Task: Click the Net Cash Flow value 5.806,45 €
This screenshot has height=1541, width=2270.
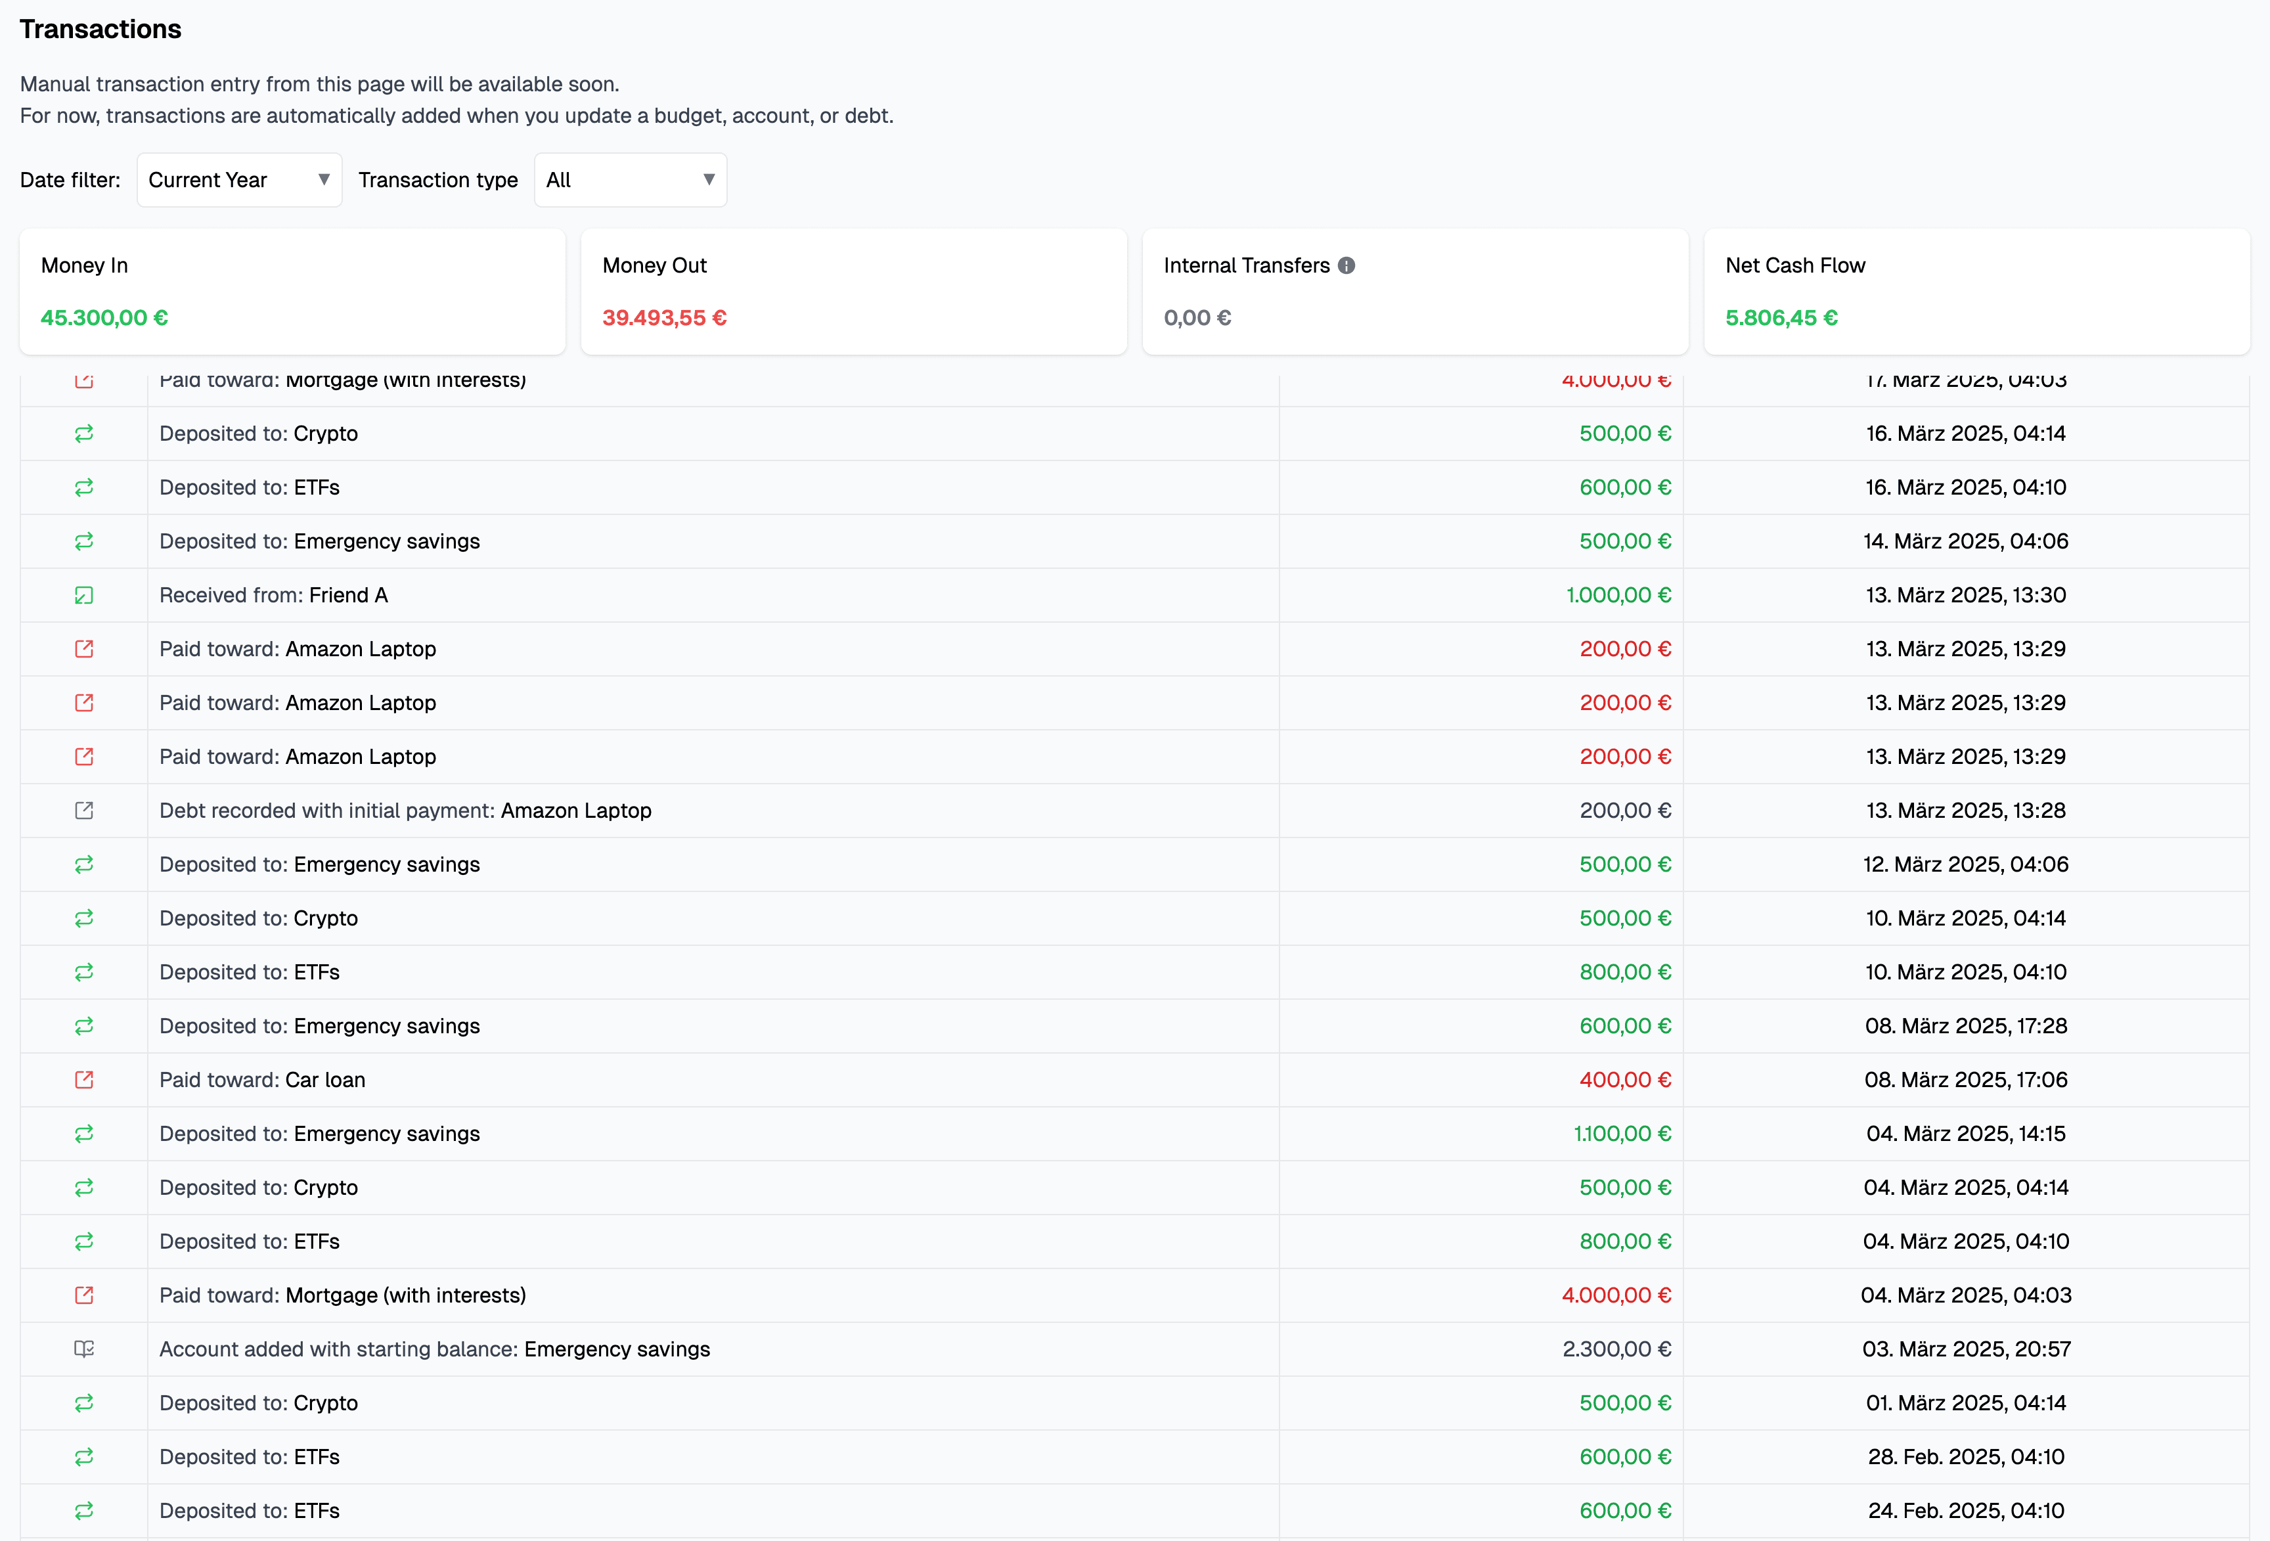Action: (1781, 317)
